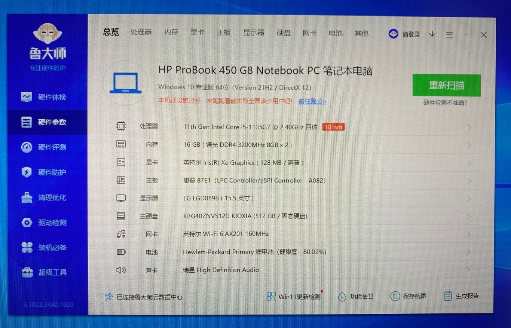511x328 pixels.
Task: Follow the 前往跑分 link
Action: pyautogui.click(x=312, y=101)
